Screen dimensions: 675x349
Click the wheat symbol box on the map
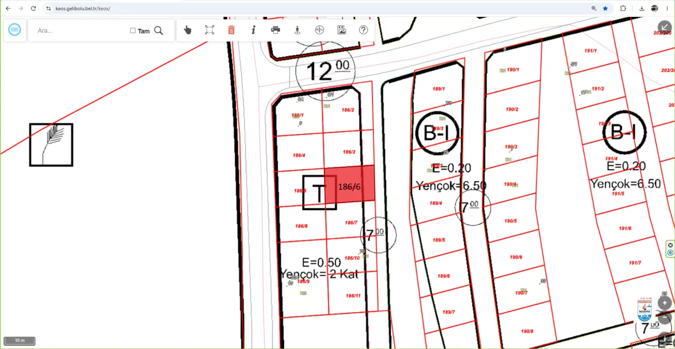51,144
